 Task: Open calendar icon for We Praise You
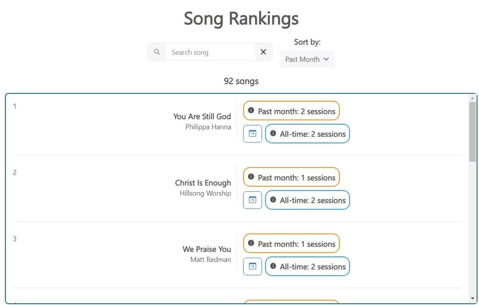[252, 266]
